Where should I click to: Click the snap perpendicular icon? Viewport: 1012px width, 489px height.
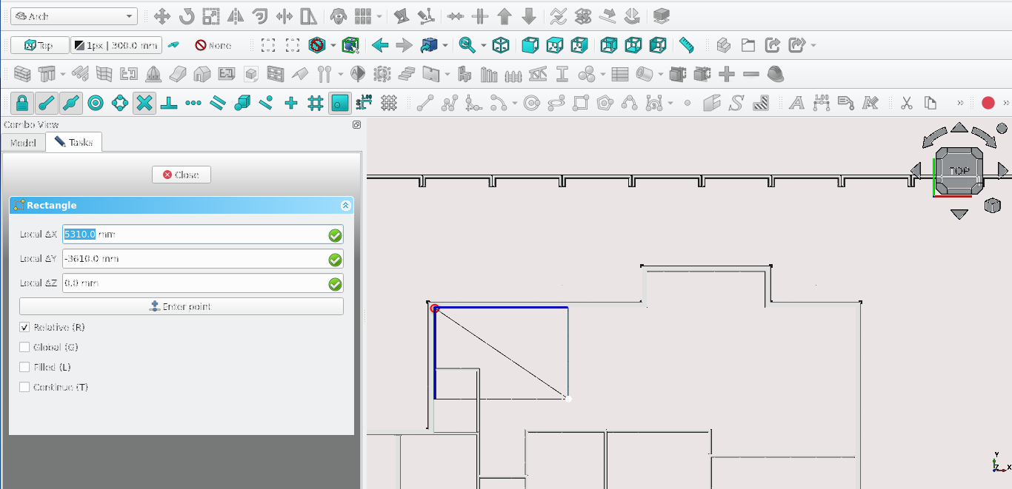[170, 103]
